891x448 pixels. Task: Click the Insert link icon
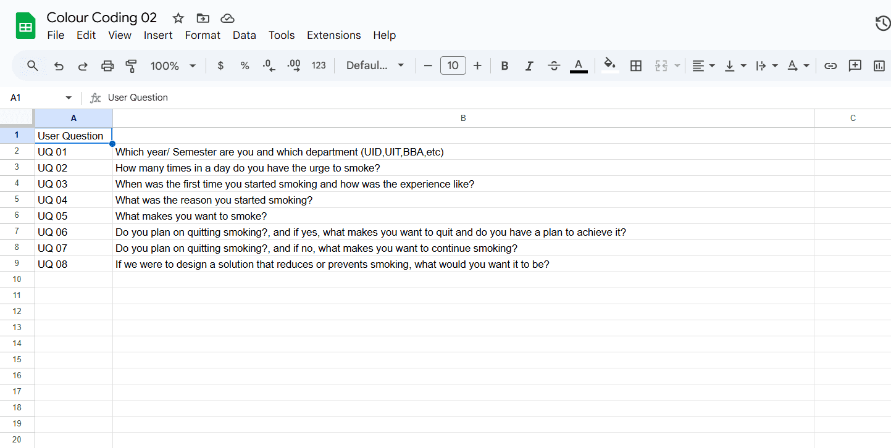coord(830,65)
